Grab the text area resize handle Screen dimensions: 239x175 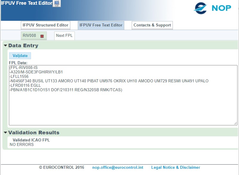pyautogui.click(x=235, y=124)
